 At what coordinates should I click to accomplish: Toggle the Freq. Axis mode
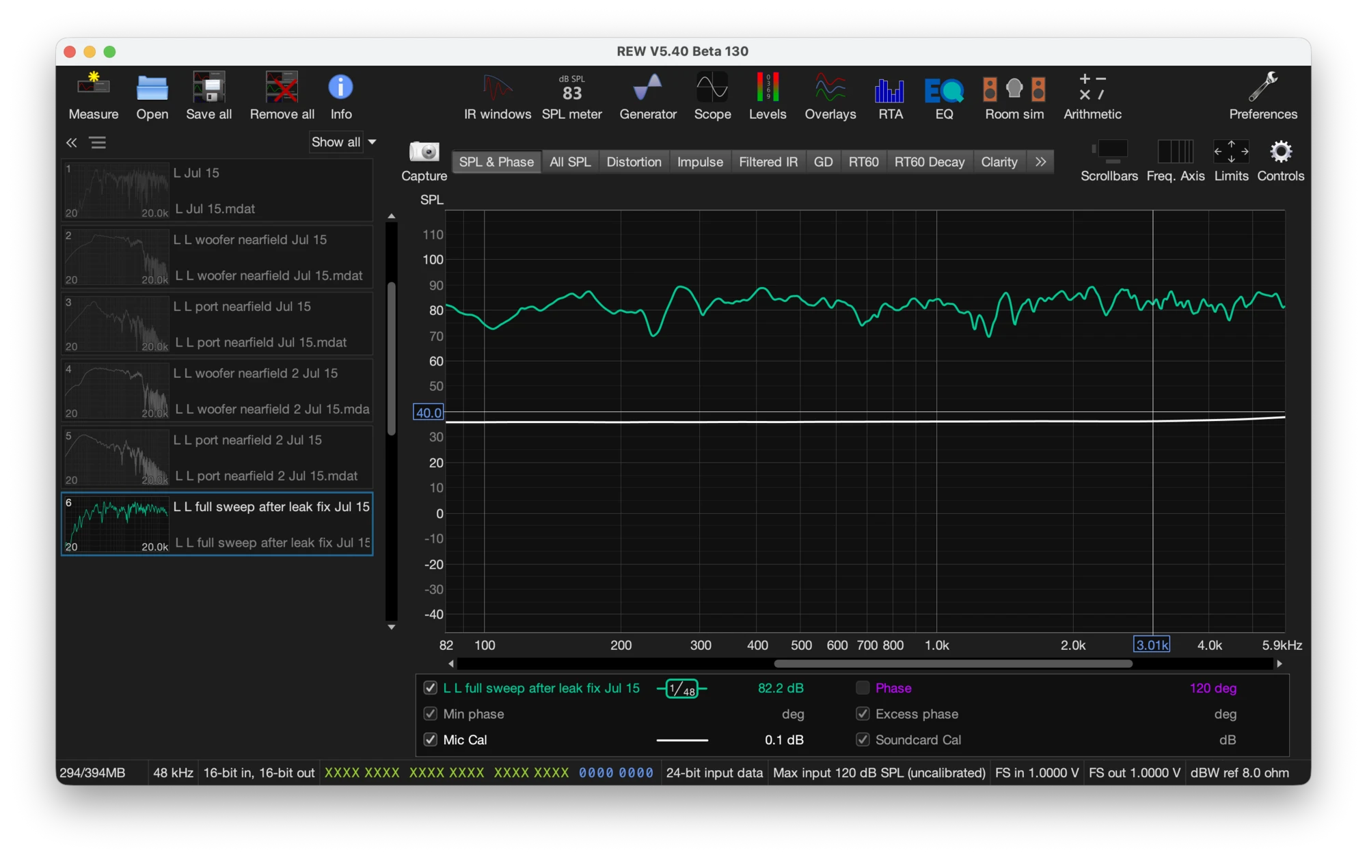1175,161
